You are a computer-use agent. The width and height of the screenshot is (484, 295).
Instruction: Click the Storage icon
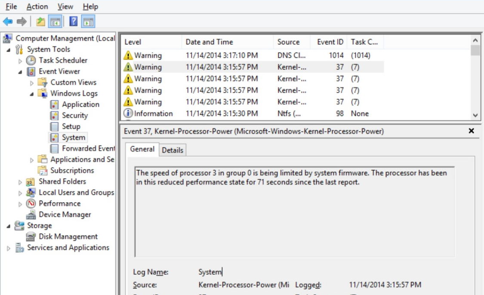coord(19,226)
